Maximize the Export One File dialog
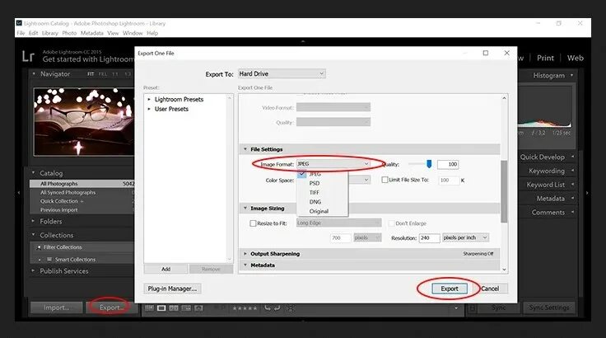This screenshot has height=338, width=606. [486, 53]
